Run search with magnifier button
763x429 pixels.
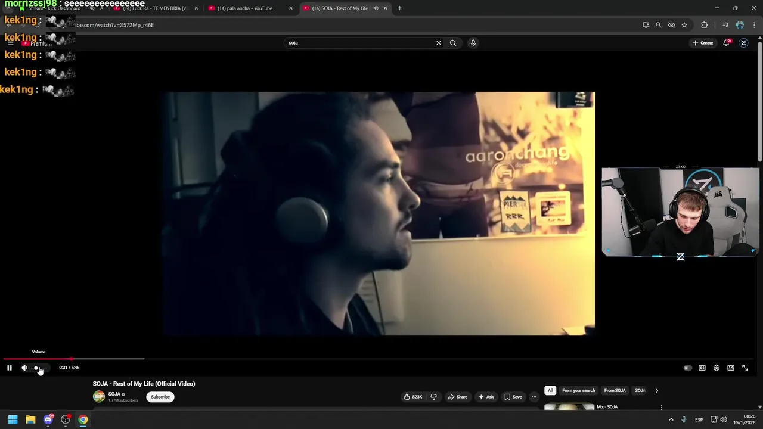[453, 43]
